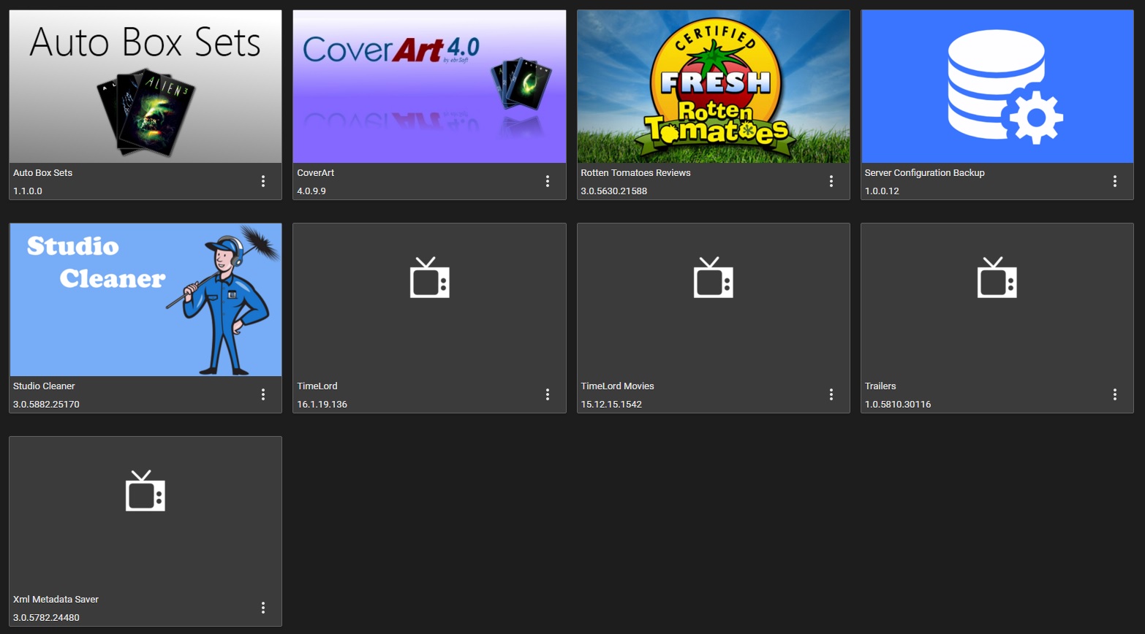Open TimeLord Movies more options menu

click(x=831, y=394)
